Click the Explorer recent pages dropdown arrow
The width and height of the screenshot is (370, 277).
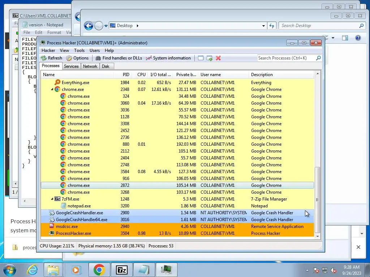tap(106, 26)
